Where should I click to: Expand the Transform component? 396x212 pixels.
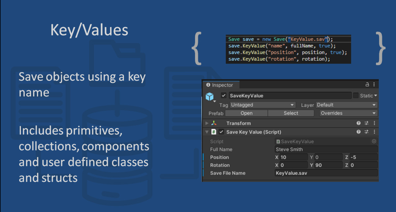(206, 123)
